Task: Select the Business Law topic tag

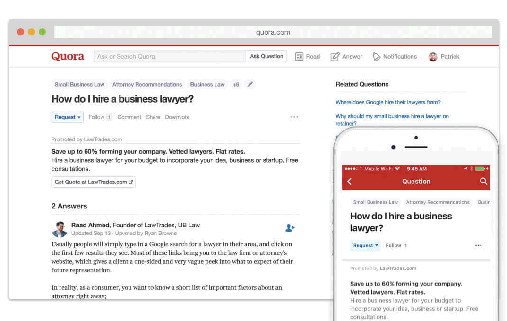Action: (207, 85)
